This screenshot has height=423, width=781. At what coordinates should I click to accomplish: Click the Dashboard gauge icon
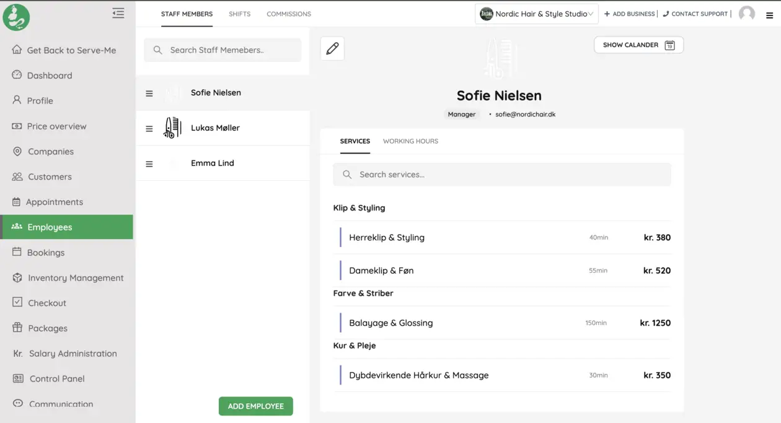click(x=17, y=75)
